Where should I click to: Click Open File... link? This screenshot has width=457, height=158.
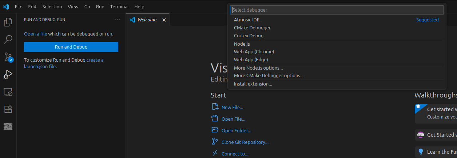point(233,119)
